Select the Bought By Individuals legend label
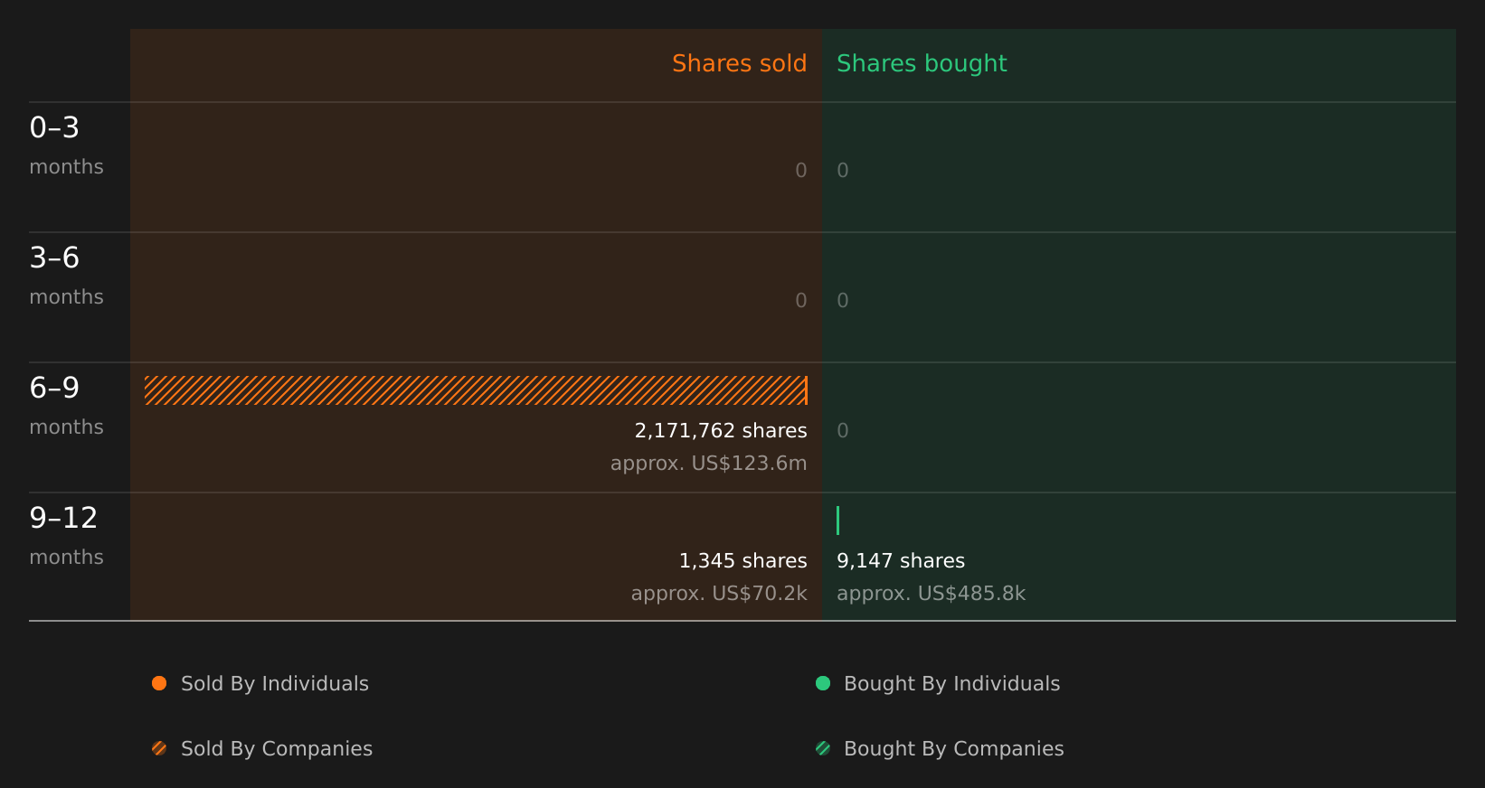Image resolution: width=1485 pixels, height=788 pixels. coord(951,684)
